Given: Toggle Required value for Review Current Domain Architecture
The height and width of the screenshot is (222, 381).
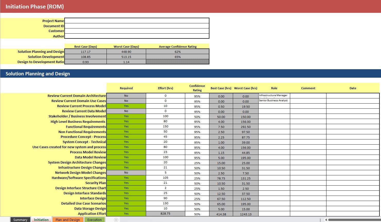Looking at the screenshot, I should point(126,96).
